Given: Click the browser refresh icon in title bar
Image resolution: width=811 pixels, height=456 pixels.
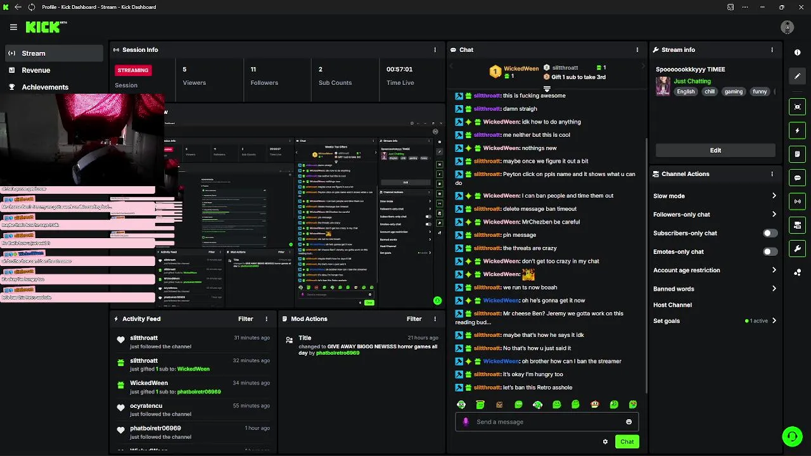Looking at the screenshot, I should 31,7.
